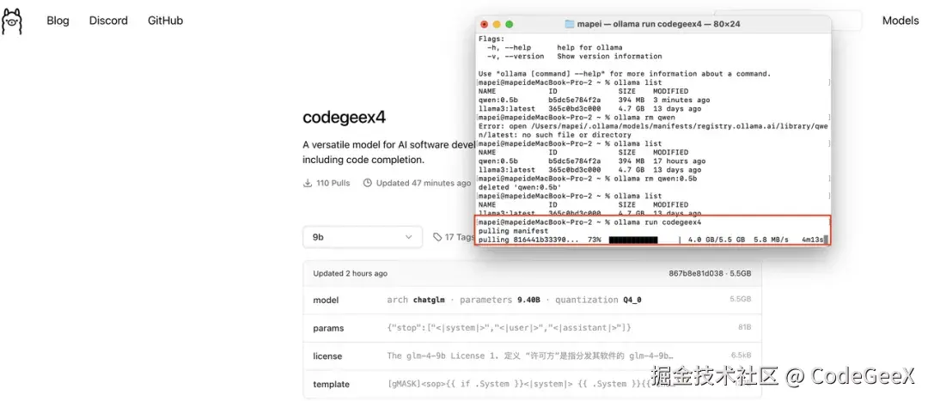Open the params row in file table

point(532,328)
